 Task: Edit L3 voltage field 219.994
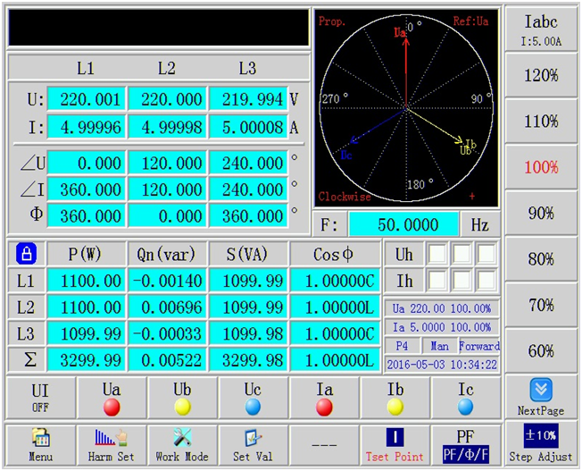coord(248,99)
